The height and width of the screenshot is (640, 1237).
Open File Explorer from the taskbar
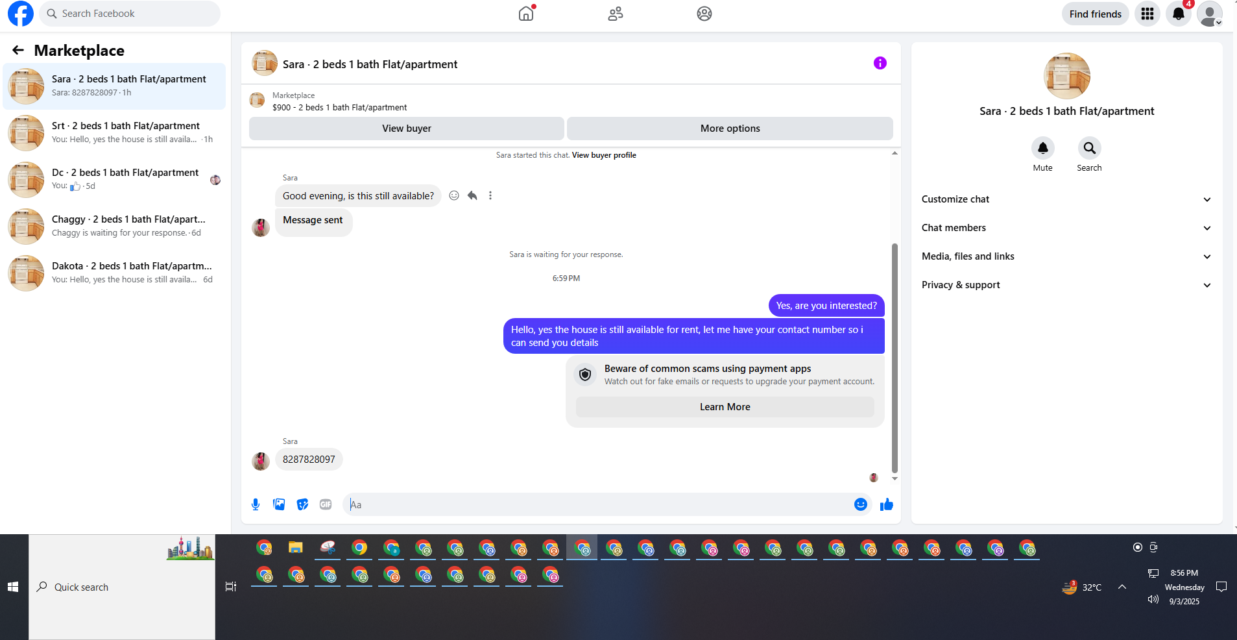(x=296, y=548)
